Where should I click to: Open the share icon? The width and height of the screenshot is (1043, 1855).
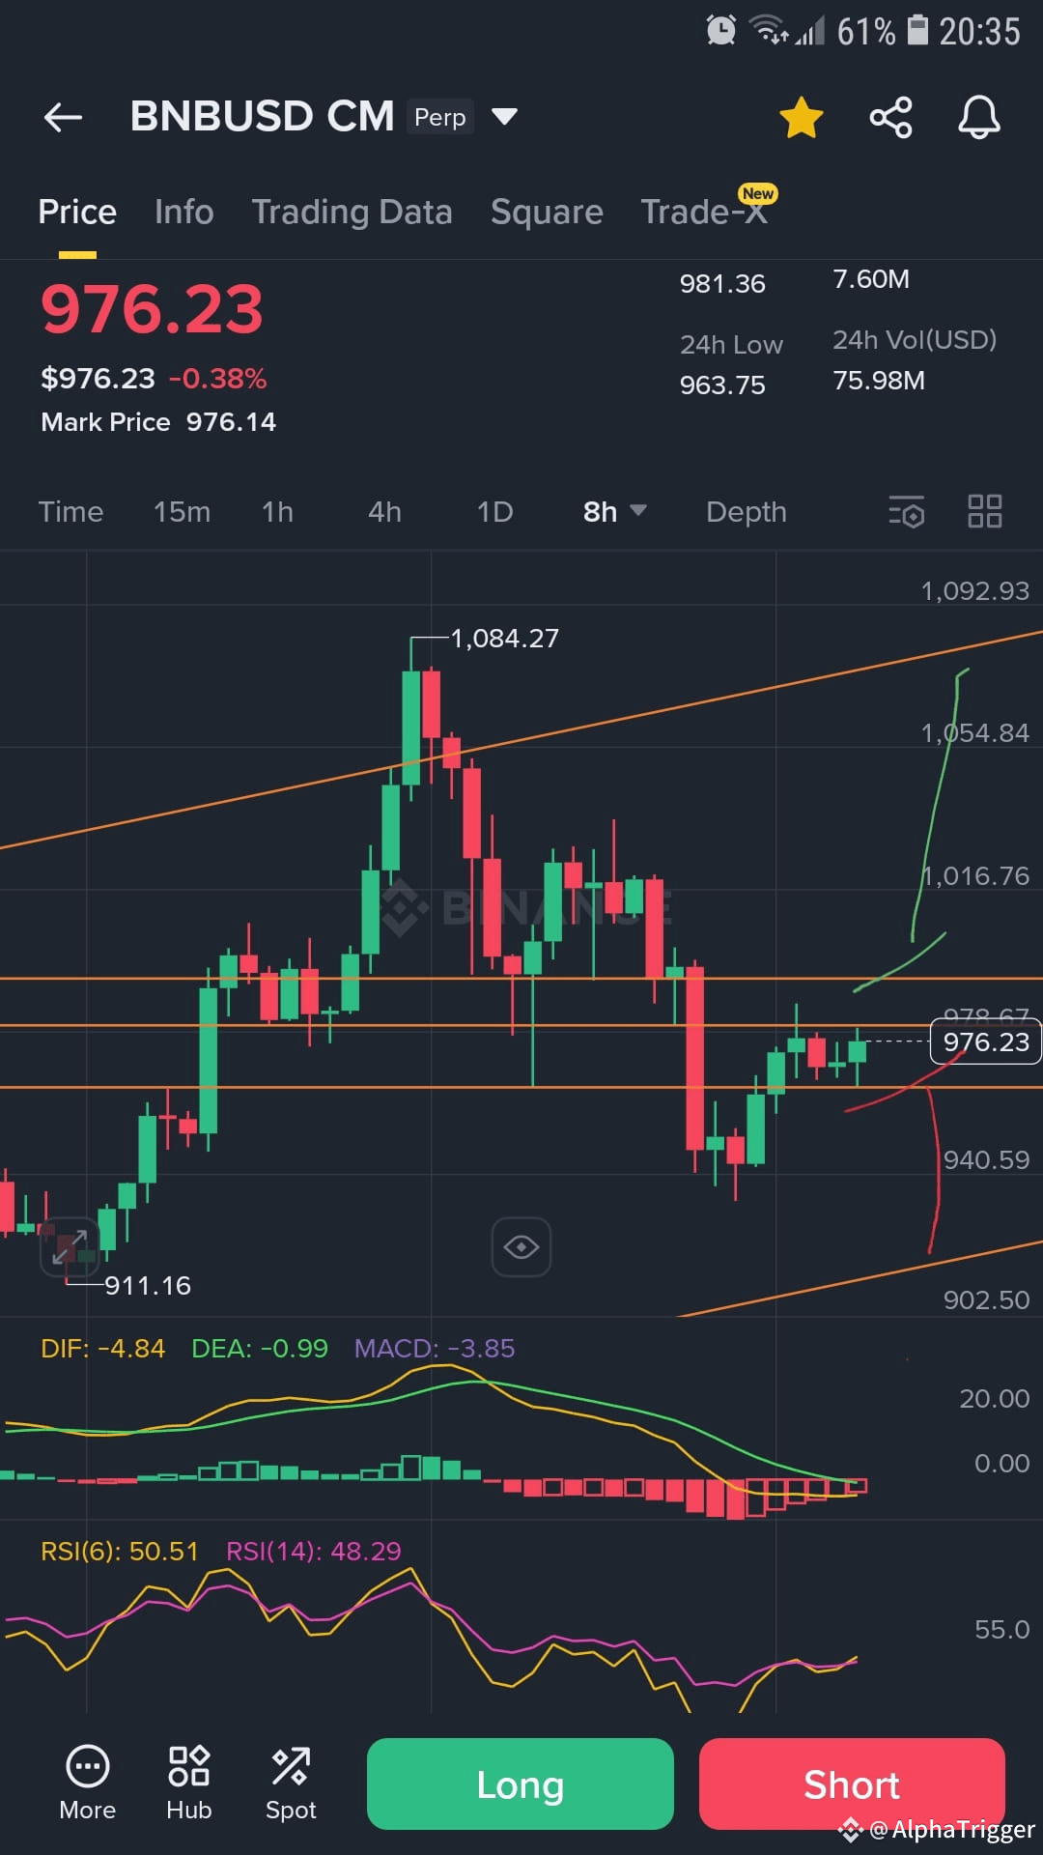coord(890,118)
